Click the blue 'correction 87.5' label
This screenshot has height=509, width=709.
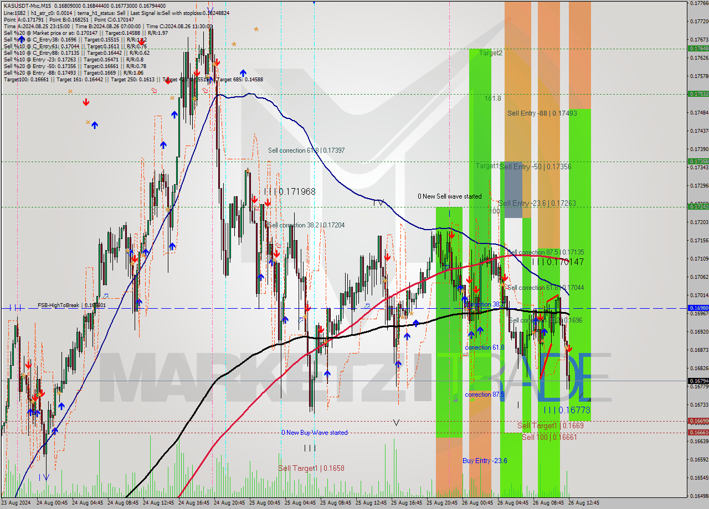pyautogui.click(x=485, y=394)
